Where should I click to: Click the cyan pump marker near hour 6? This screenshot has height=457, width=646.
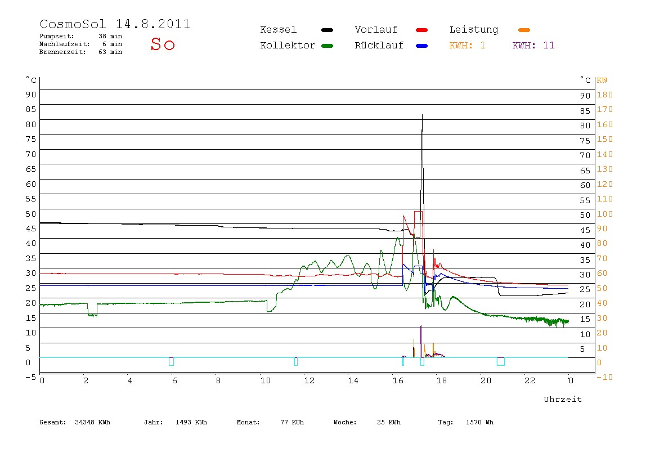(x=172, y=361)
